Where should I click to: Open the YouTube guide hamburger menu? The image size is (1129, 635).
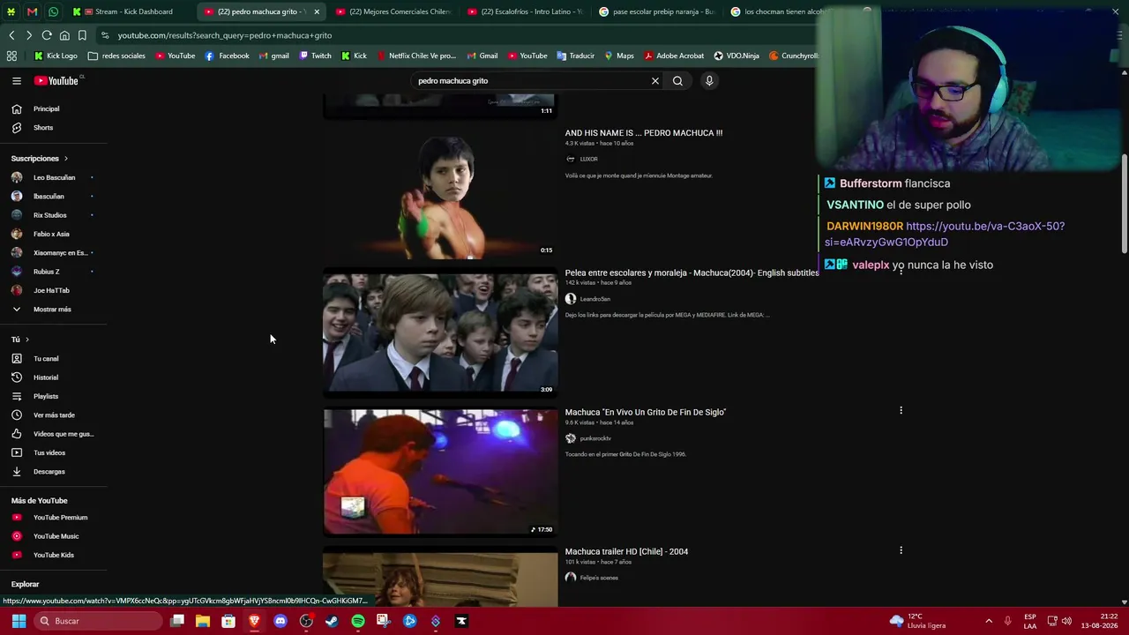point(17,81)
